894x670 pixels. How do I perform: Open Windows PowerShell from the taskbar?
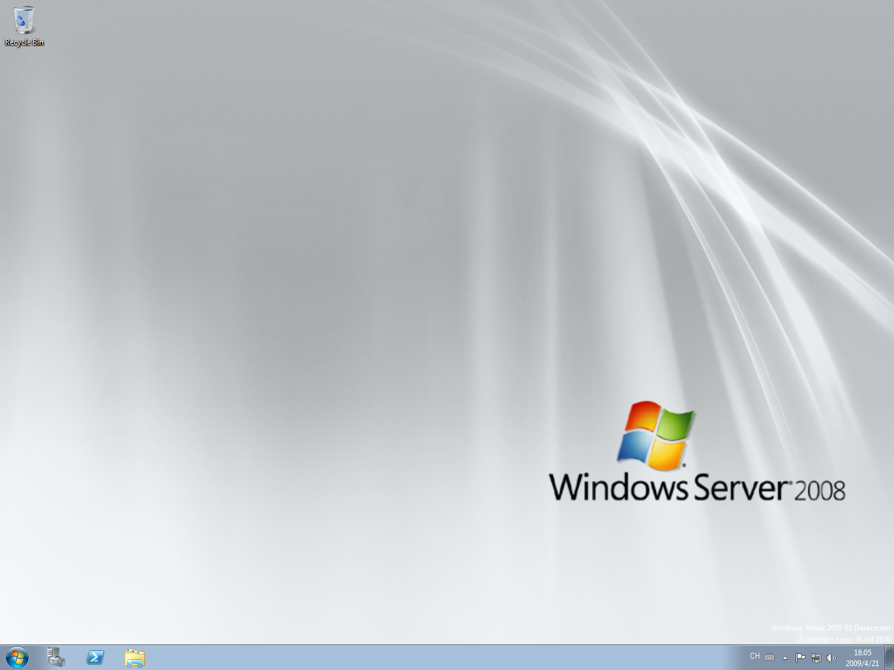tap(95, 657)
